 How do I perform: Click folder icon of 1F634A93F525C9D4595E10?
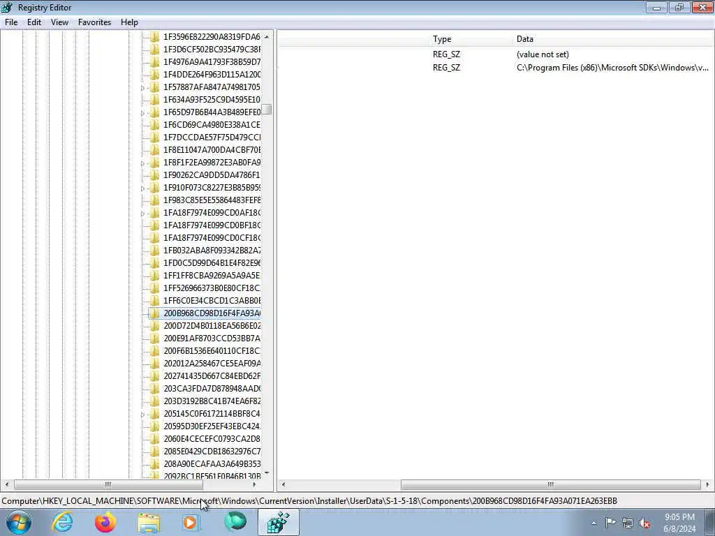154,99
